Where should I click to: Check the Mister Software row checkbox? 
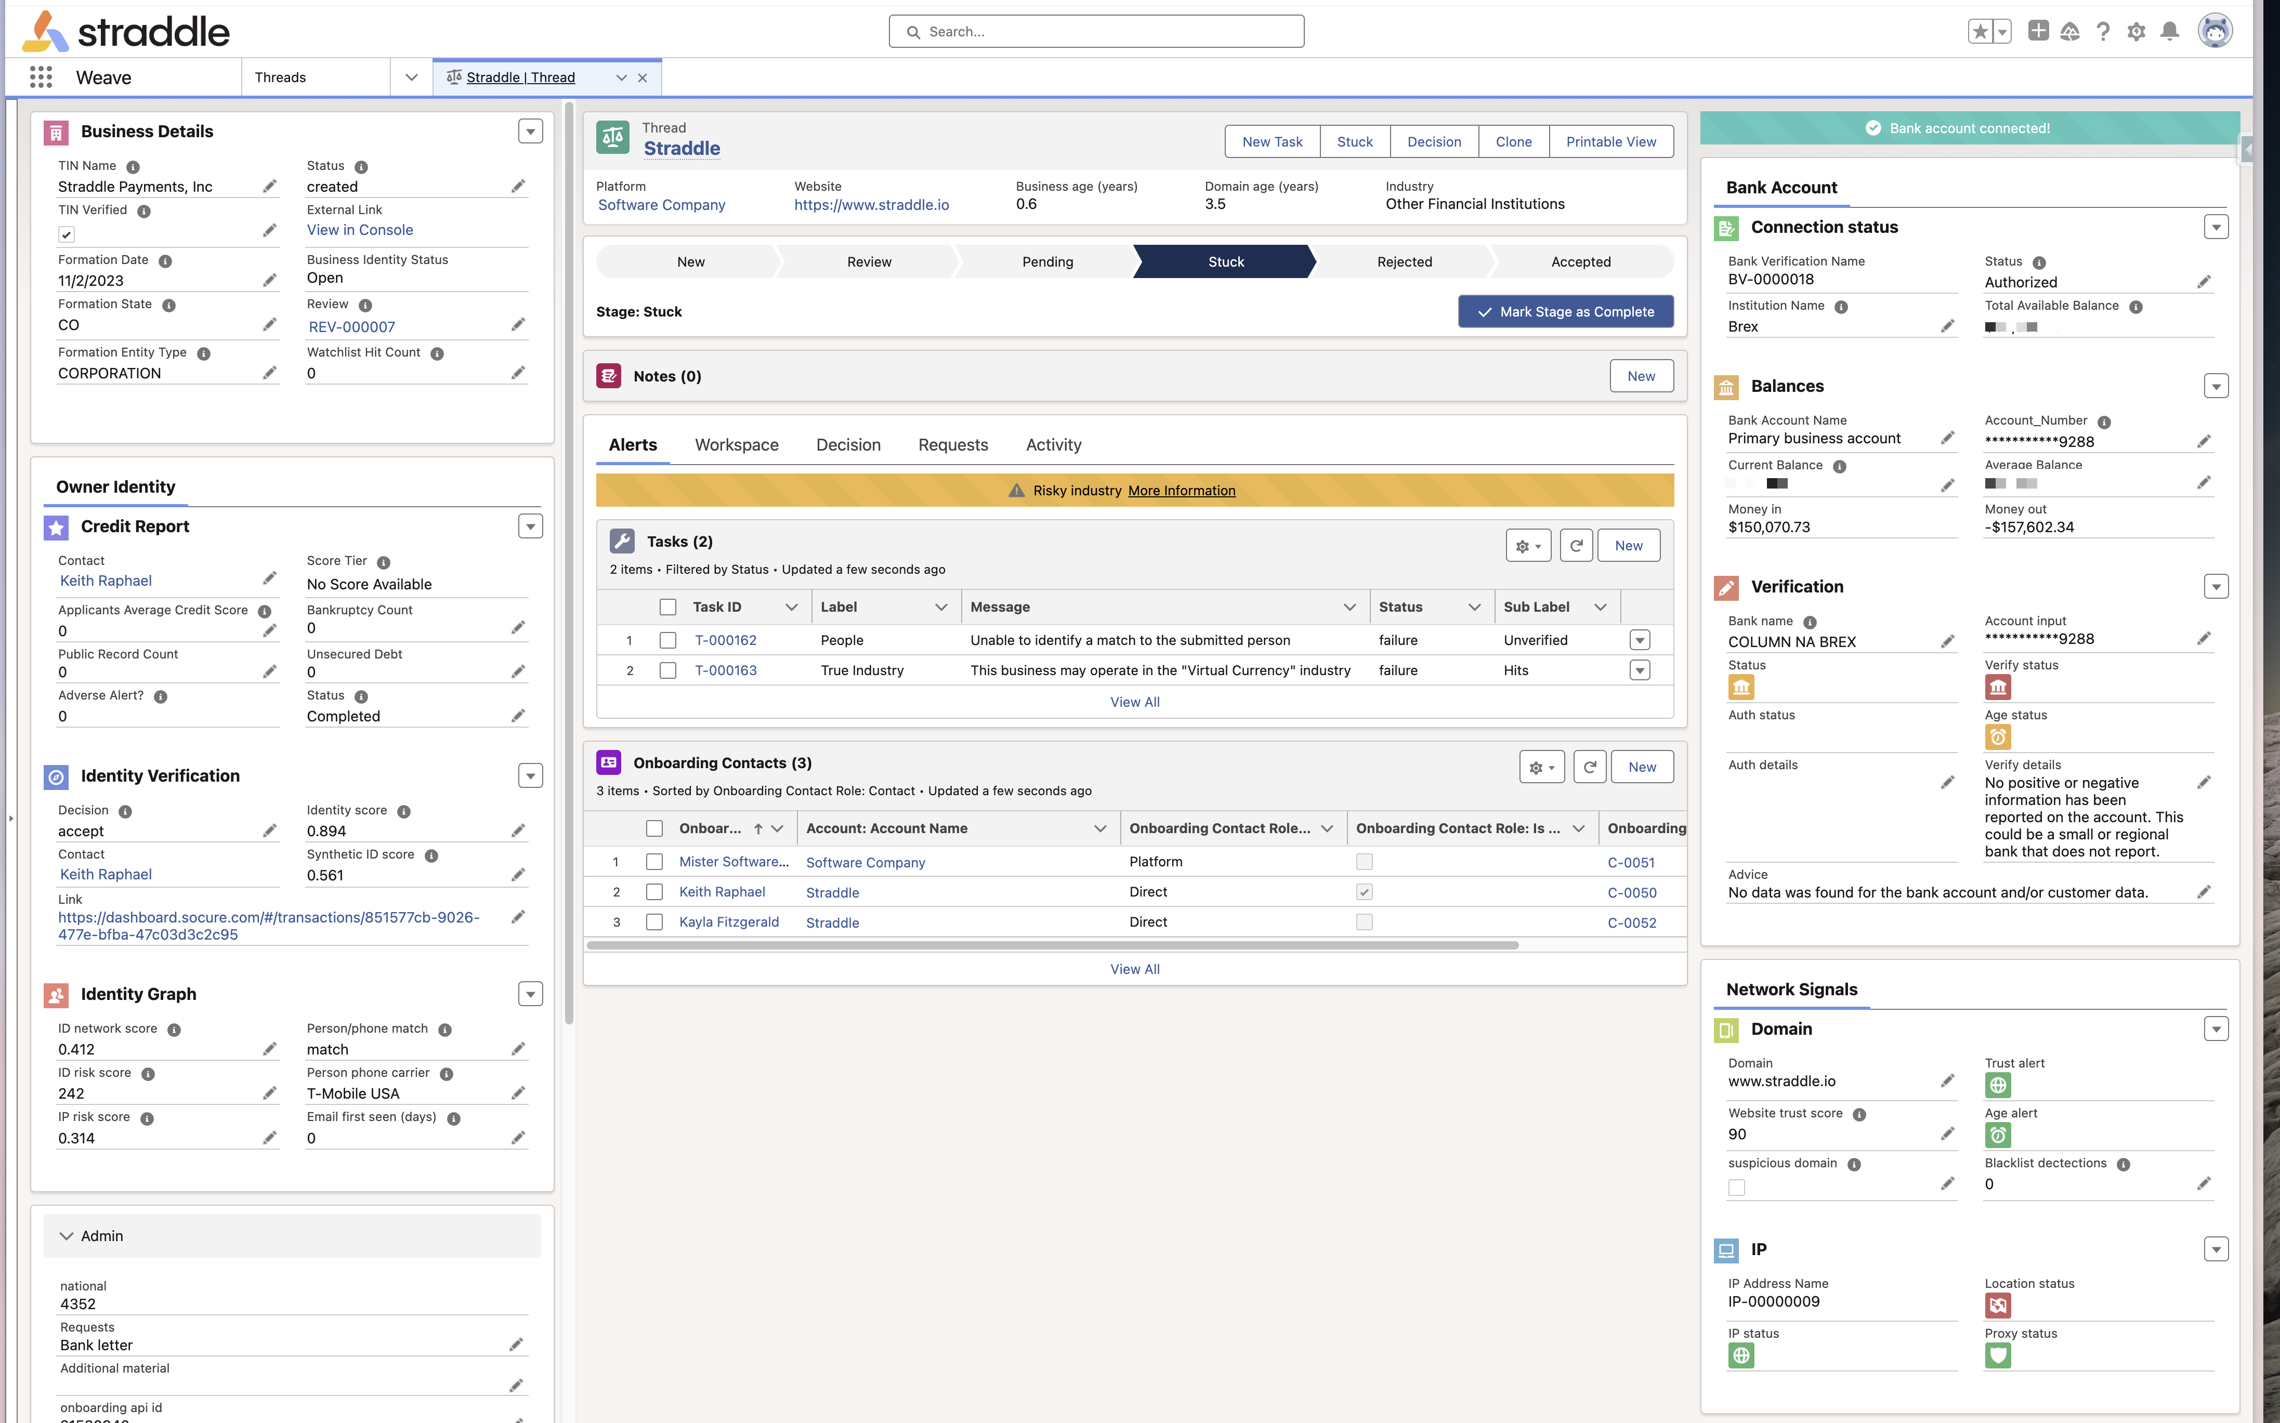tap(654, 862)
